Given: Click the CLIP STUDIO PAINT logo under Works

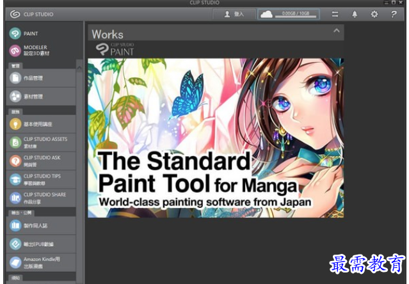Looking at the screenshot, I should coord(115,49).
